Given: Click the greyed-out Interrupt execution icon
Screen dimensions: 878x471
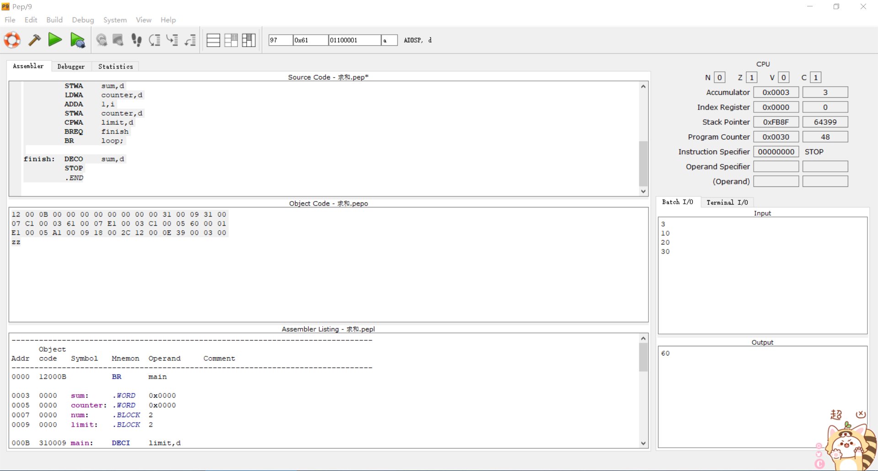Looking at the screenshot, I should 118,40.
